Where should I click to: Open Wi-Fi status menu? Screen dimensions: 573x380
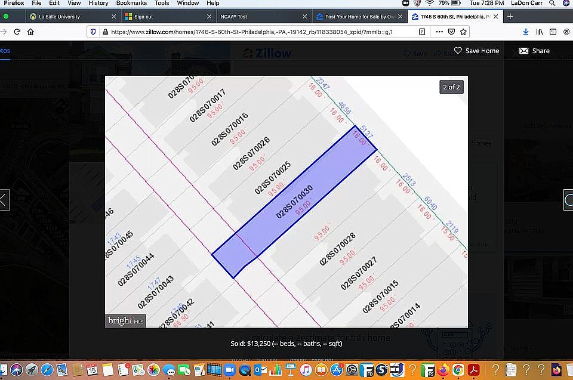[x=430, y=4]
